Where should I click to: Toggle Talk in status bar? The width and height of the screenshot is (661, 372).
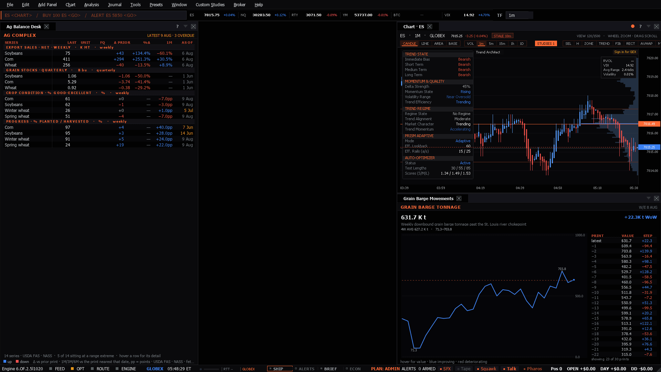click(510, 369)
